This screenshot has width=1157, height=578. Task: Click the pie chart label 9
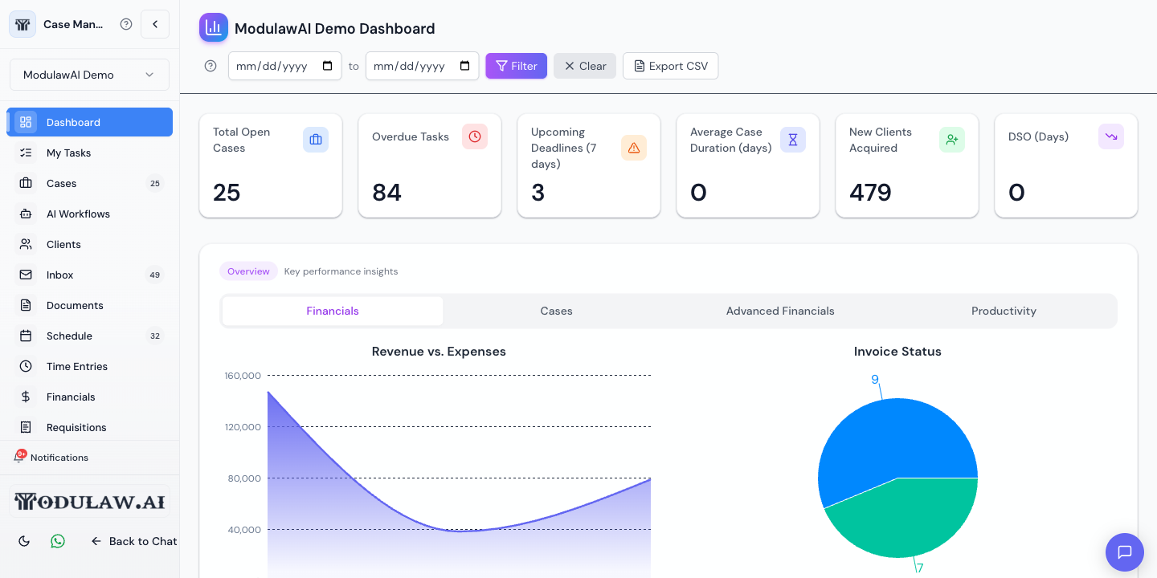point(875,380)
